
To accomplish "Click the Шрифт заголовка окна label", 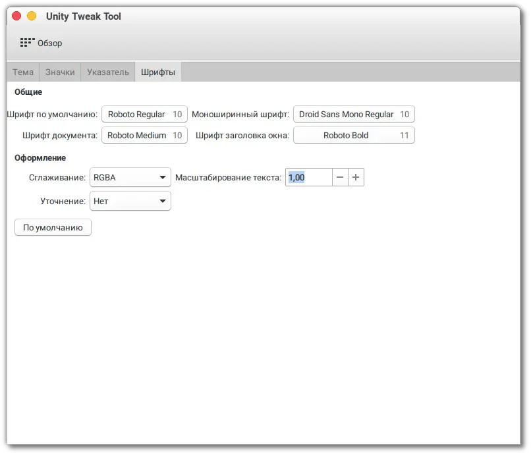I will pyautogui.click(x=242, y=136).
